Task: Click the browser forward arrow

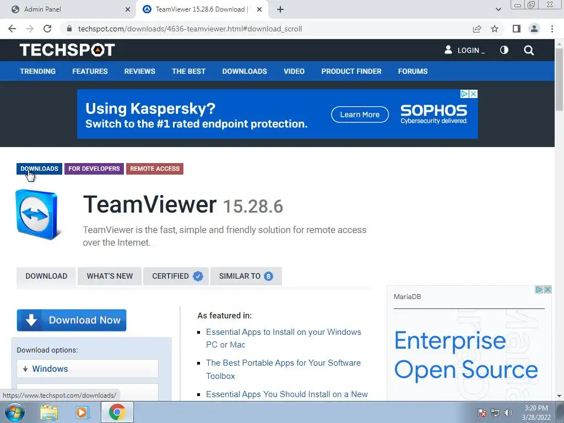Action: pyautogui.click(x=30, y=29)
